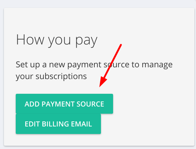Click the word "new" in the description text

click(57, 65)
